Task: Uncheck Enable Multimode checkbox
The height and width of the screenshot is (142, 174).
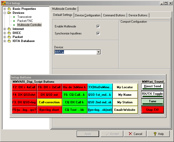Action: coord(98,26)
